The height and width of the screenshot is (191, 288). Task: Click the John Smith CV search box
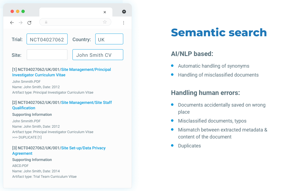[x=98, y=55]
